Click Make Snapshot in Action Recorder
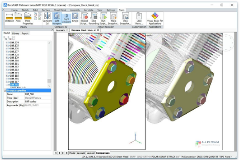The height and width of the screenshot is (160, 240). click(113, 19)
